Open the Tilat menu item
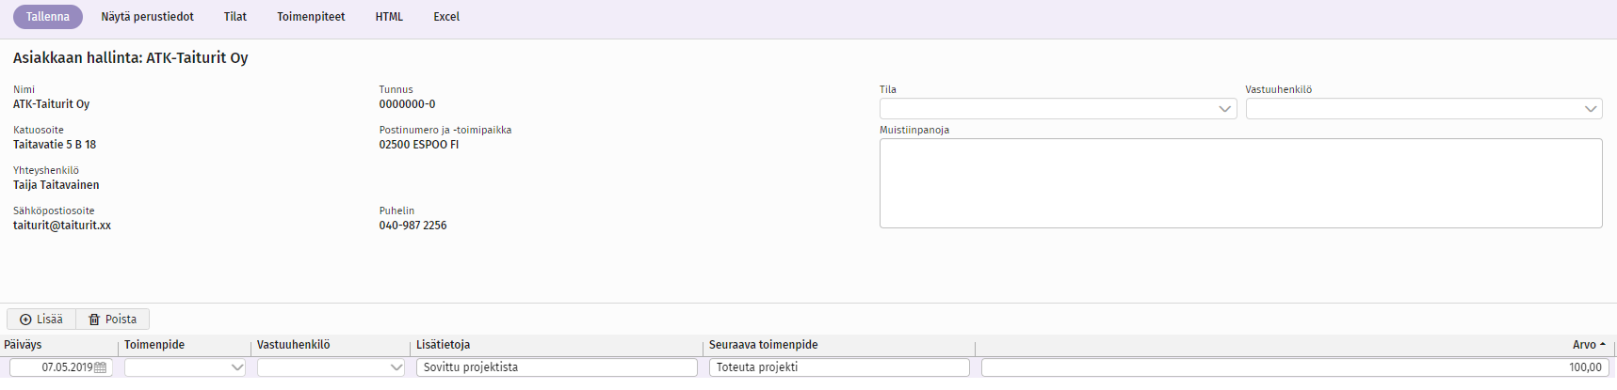The width and height of the screenshot is (1617, 390). 235,17
